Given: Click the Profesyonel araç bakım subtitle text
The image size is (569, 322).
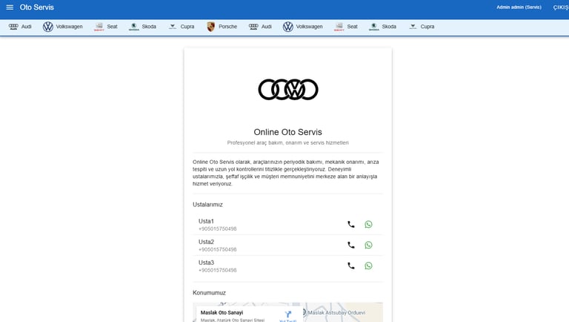Looking at the screenshot, I should tap(287, 143).
